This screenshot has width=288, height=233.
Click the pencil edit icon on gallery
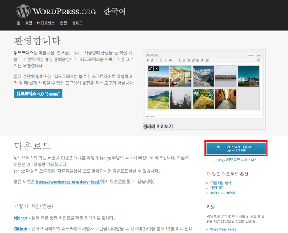tap(151, 68)
